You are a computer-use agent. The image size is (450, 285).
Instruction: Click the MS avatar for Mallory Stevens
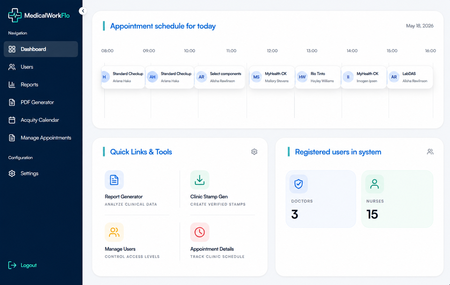click(257, 77)
